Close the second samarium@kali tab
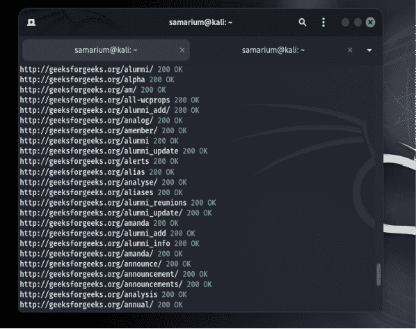This screenshot has height=329, width=416. (x=350, y=50)
